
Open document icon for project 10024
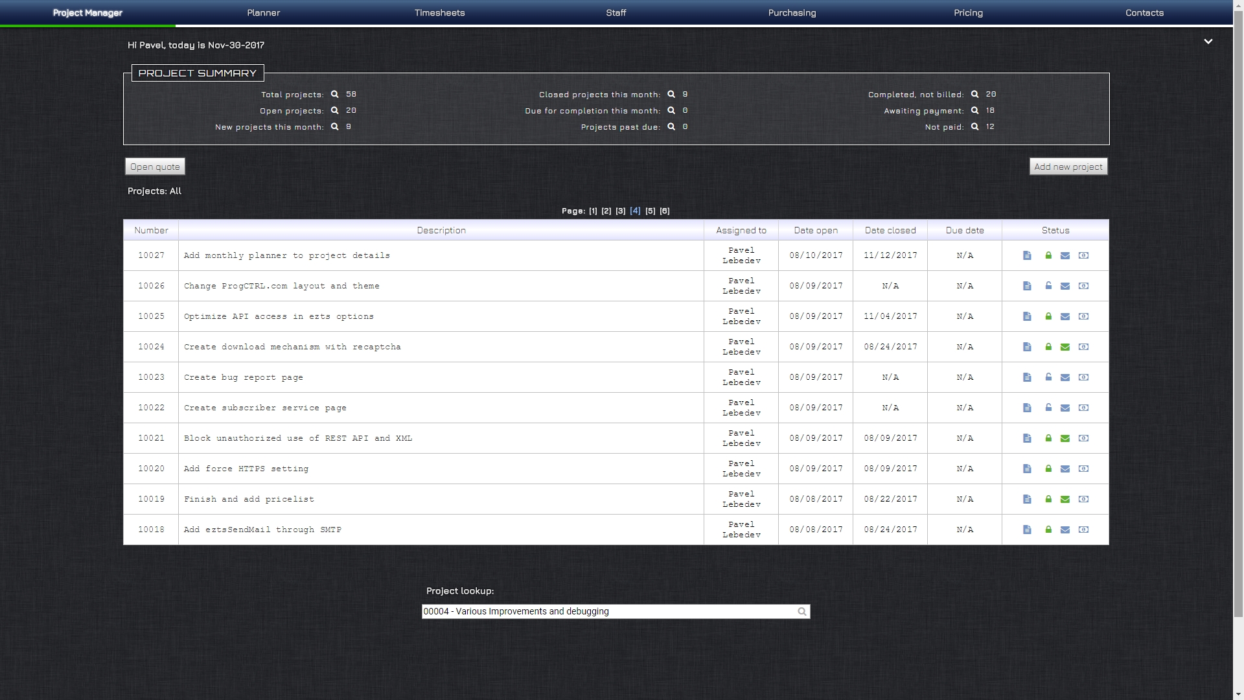click(x=1027, y=347)
